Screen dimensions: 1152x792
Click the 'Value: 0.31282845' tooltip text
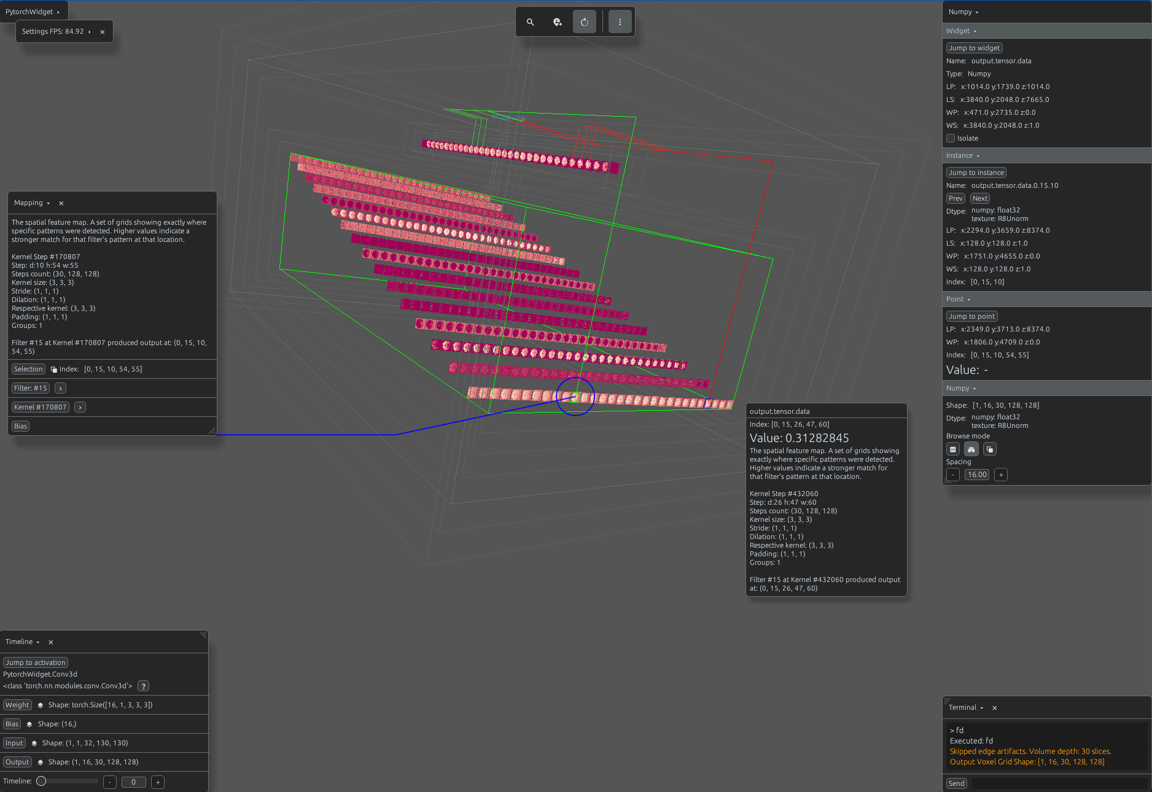click(799, 438)
